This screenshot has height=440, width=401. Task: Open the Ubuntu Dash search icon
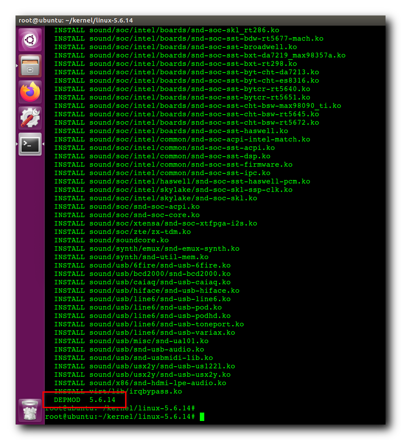coord(30,40)
